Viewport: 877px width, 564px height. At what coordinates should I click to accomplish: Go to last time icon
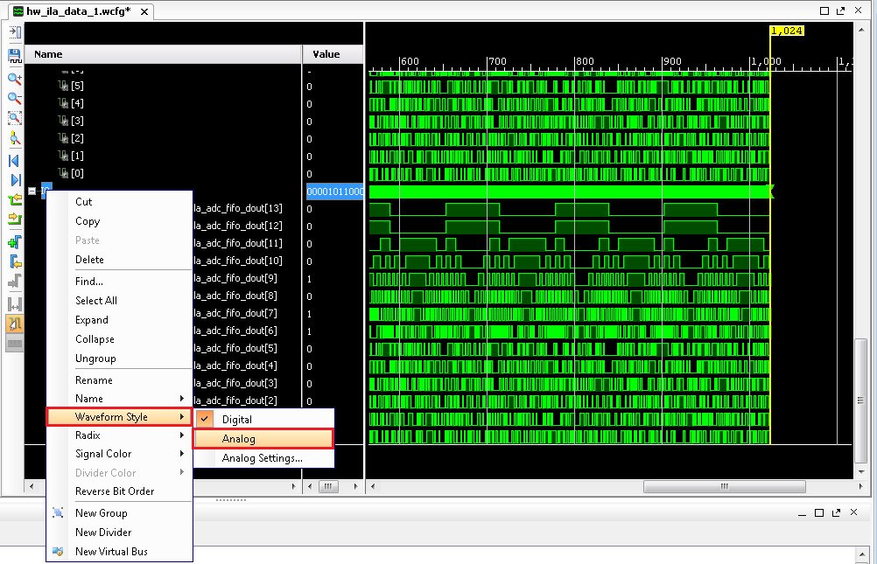[15, 180]
